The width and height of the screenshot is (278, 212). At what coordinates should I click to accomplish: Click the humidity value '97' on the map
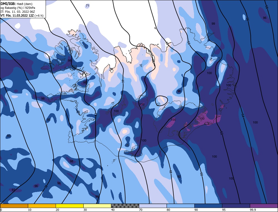tap(13, 190)
